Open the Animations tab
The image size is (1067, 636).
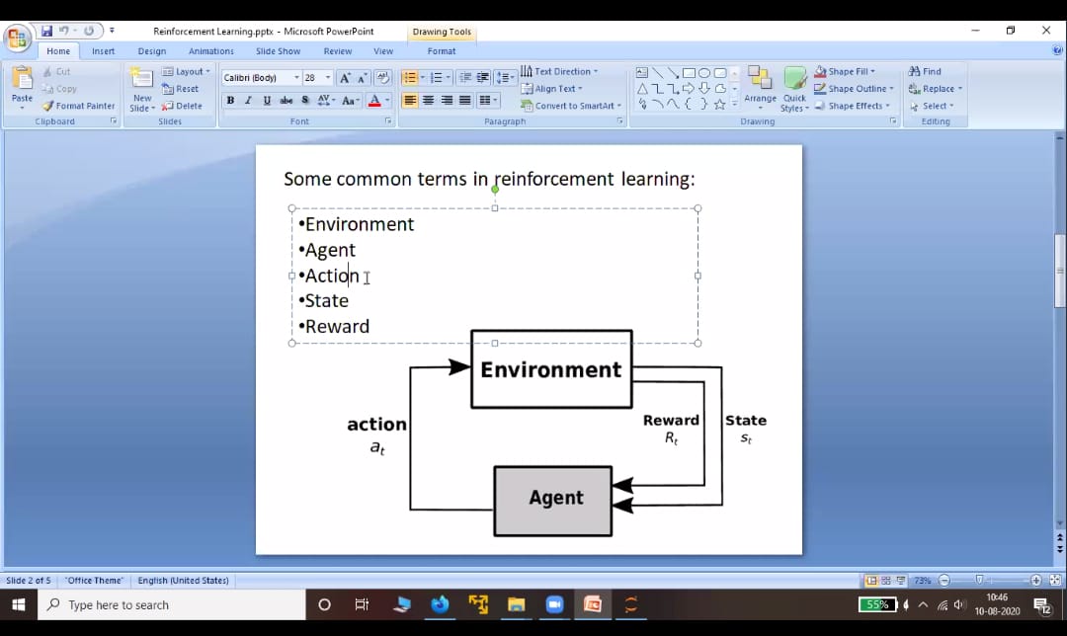click(210, 51)
